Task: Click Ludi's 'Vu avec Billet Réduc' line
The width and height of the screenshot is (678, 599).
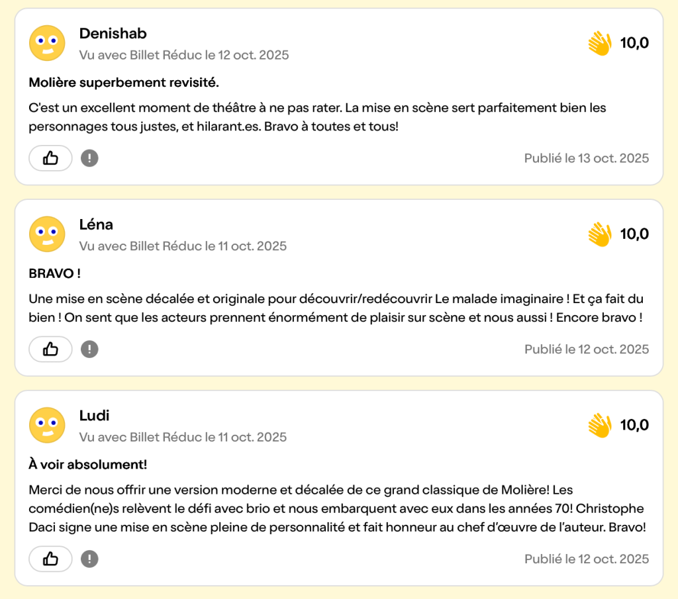Action: (183, 437)
